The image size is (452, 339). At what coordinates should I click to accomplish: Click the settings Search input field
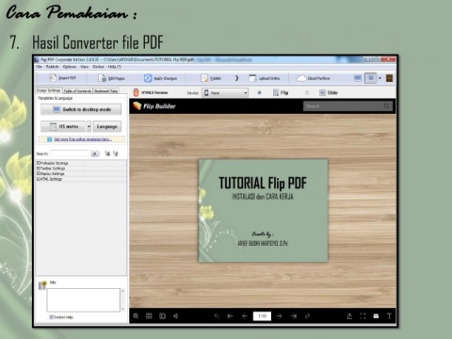(x=70, y=153)
